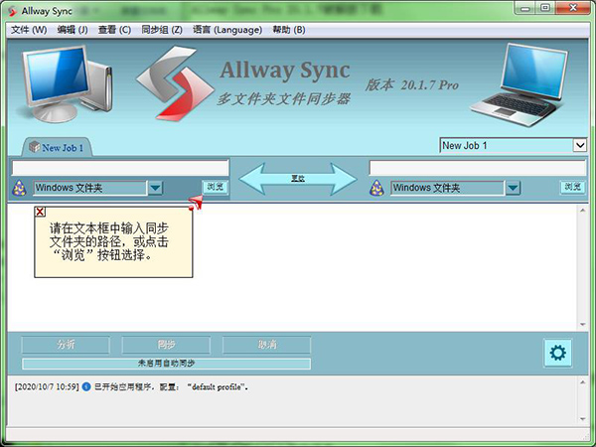Click the right folder path input field
The image size is (596, 447).
point(478,168)
